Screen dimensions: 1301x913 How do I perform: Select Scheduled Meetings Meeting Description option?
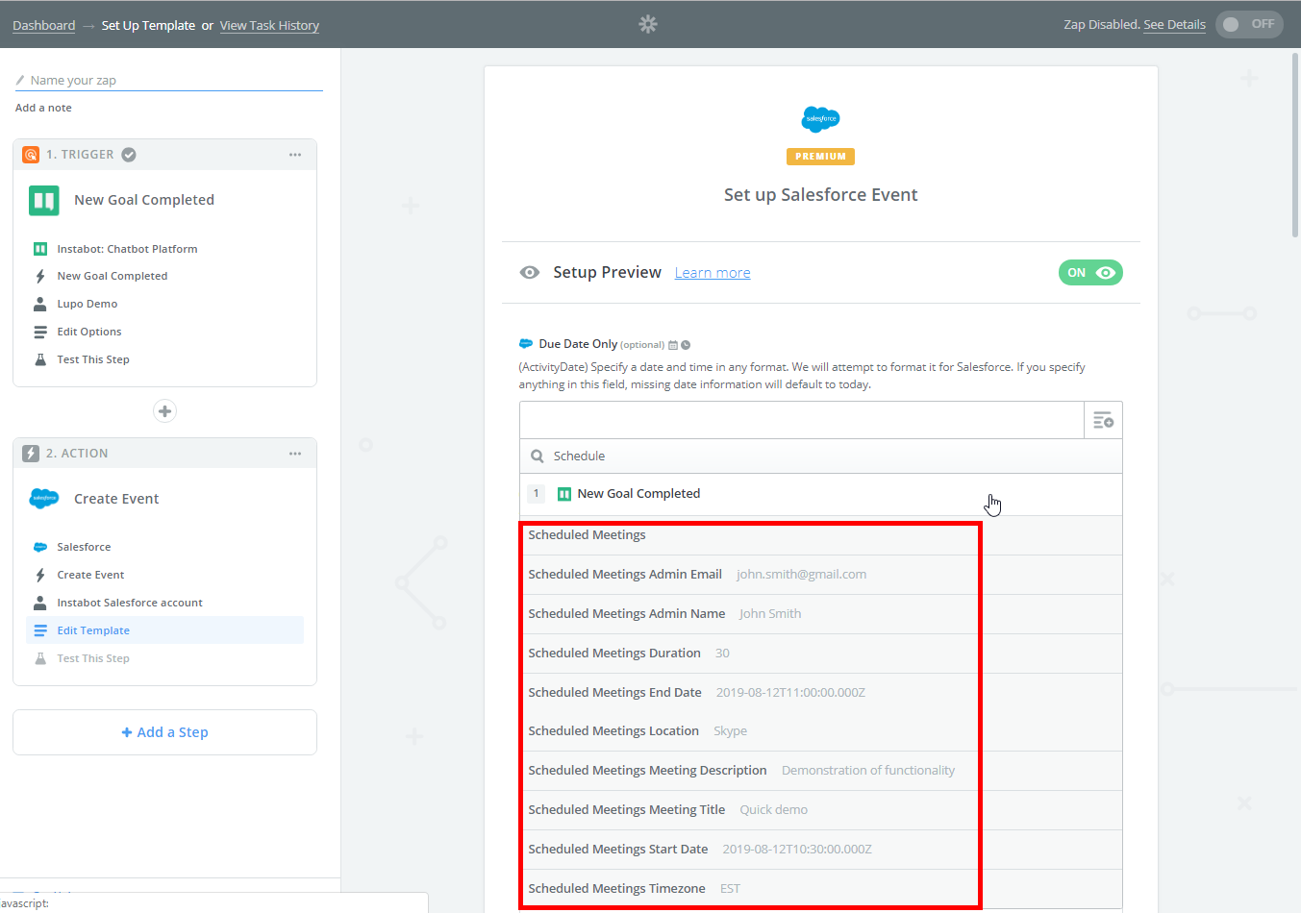tap(821, 771)
